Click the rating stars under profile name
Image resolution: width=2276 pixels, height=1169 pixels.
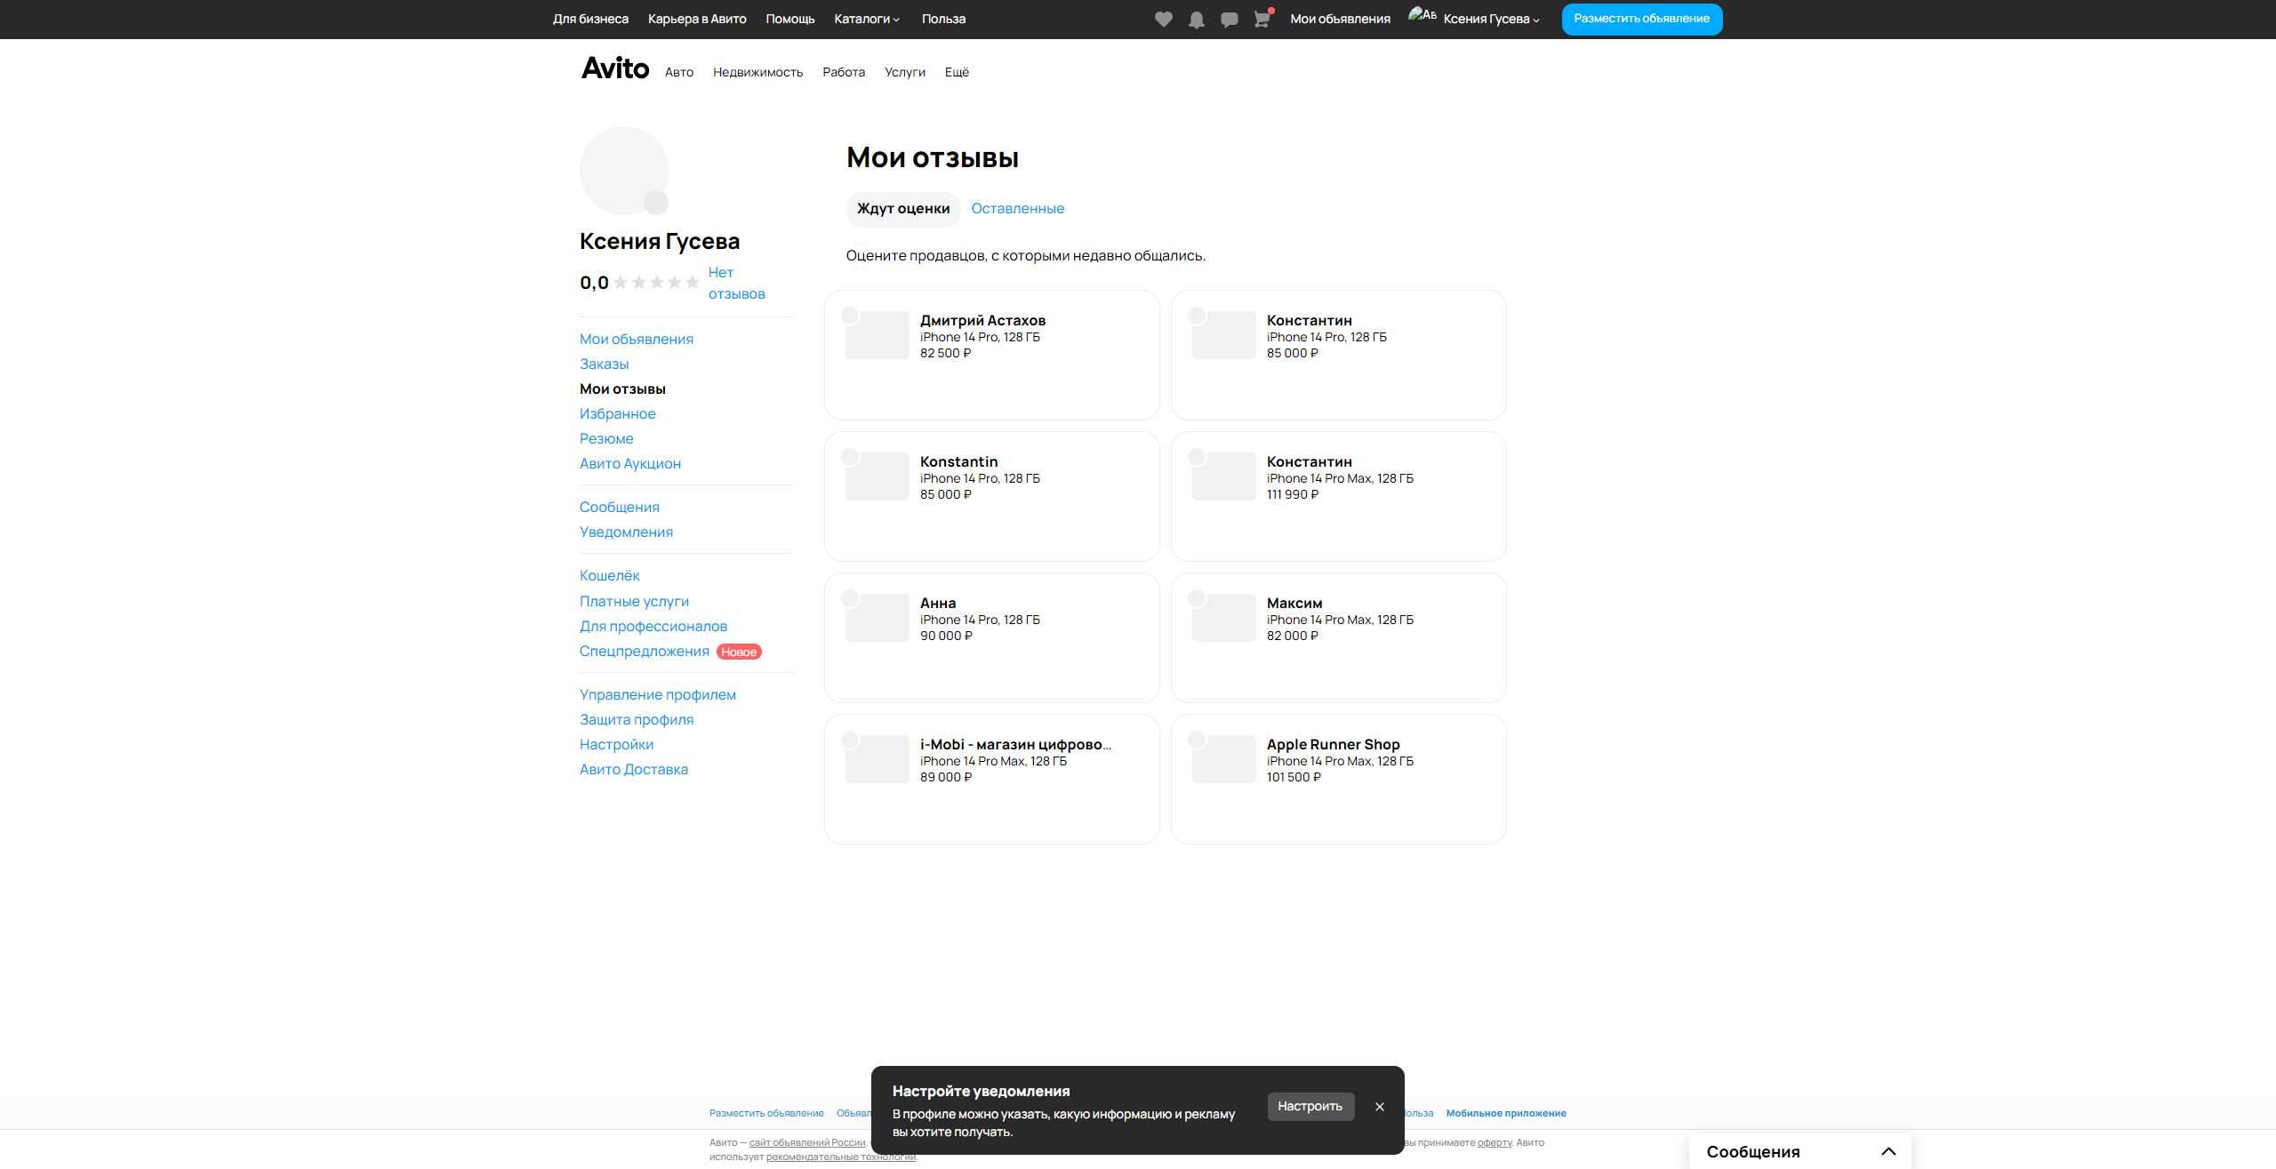coord(656,283)
